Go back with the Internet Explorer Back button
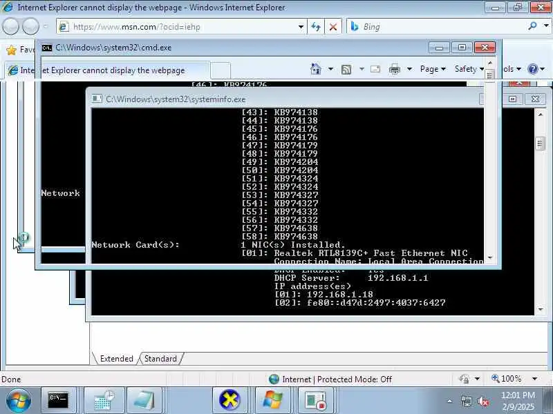 pyautogui.click(x=10, y=26)
